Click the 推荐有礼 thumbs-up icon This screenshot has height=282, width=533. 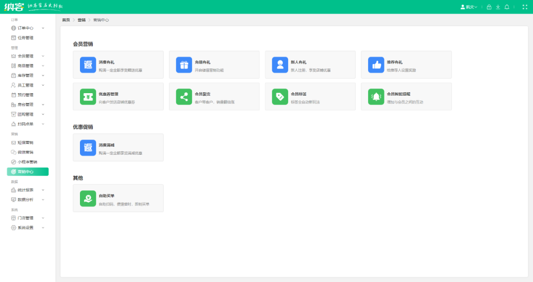376,65
